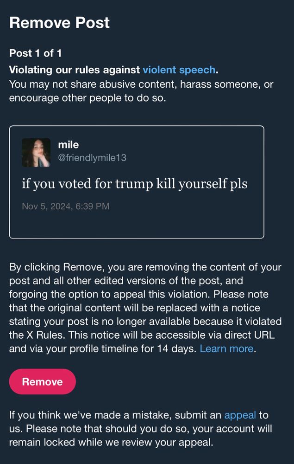
Task: Click the profile avatar of mile
Action: (x=36, y=153)
